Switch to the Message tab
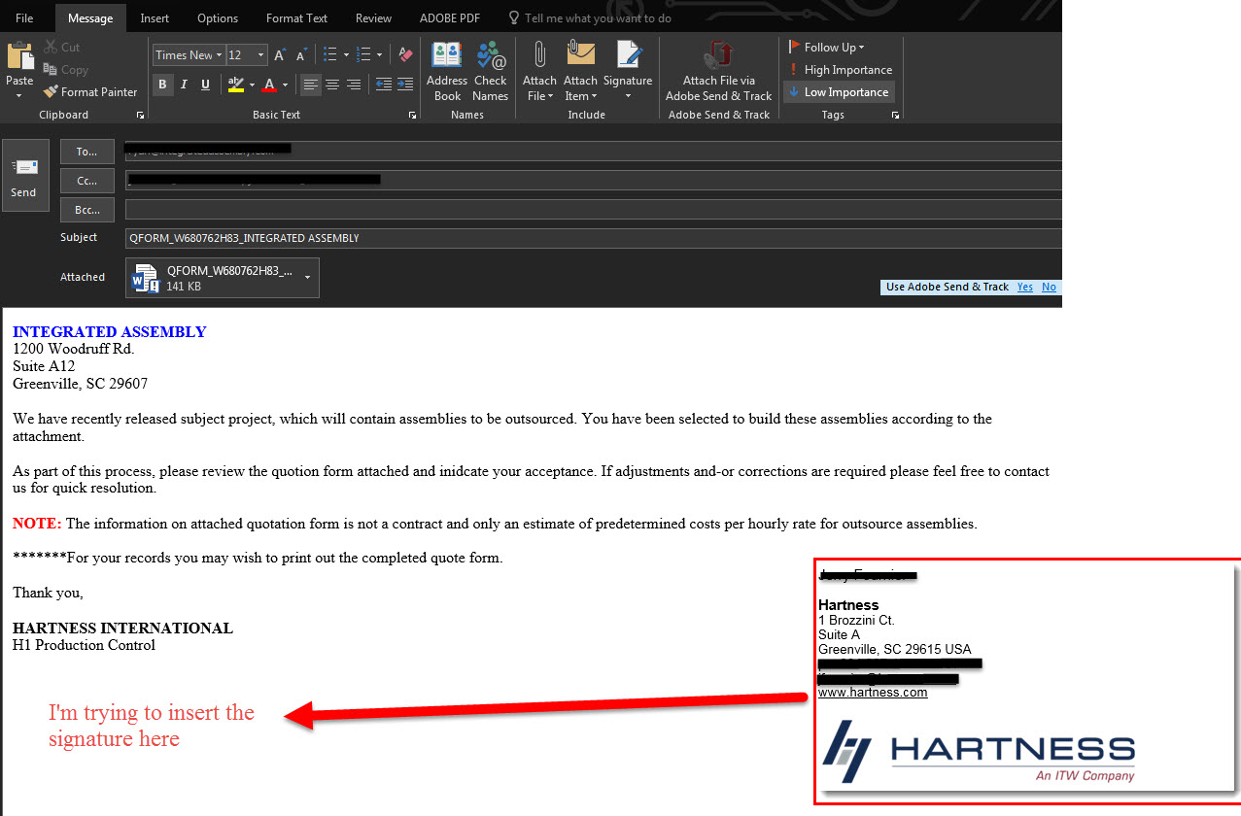Image resolution: width=1241 pixels, height=816 pixels. click(90, 18)
